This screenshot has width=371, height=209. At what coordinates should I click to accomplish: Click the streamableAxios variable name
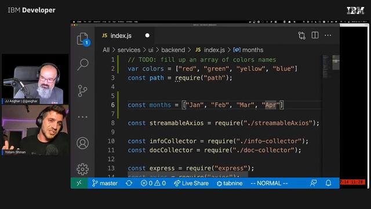(x=176, y=123)
